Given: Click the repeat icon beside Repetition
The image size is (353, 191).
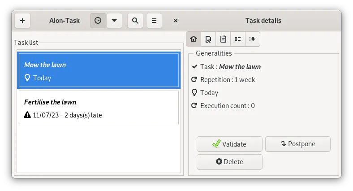Looking at the screenshot, I should [x=194, y=79].
